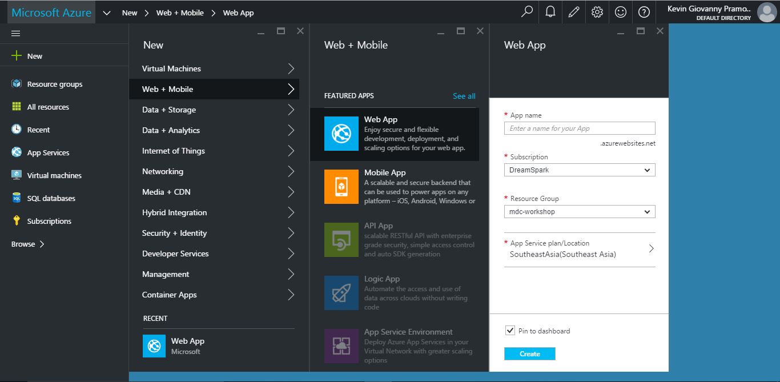Screen dimensions: 780x382
Task: Select Web + Mobile category
Action: 214,89
